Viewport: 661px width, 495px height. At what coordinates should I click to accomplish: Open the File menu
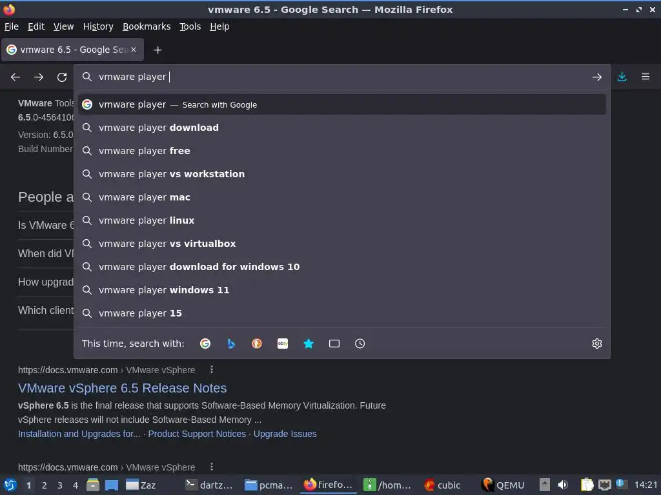(x=12, y=26)
